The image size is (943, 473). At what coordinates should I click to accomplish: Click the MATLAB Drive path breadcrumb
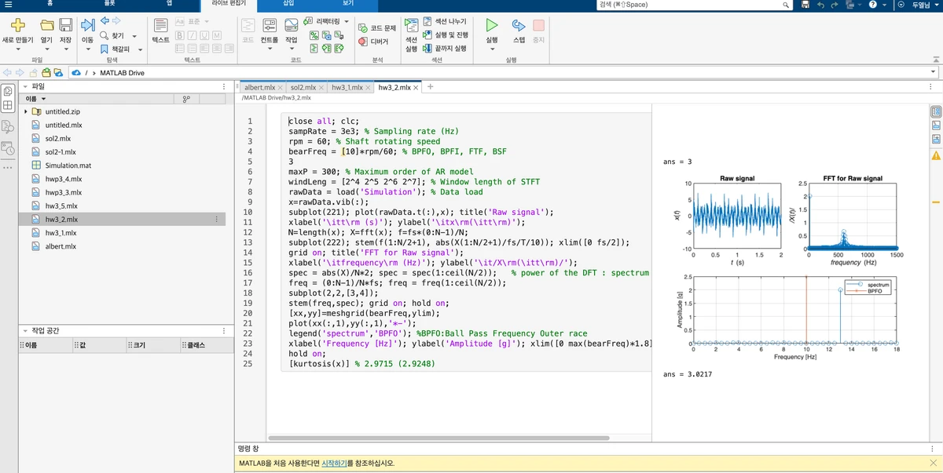pos(122,72)
